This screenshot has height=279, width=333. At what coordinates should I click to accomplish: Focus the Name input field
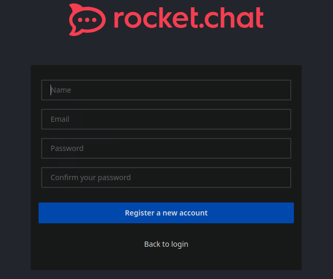click(166, 90)
